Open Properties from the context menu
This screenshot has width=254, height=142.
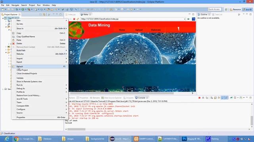point(40,118)
